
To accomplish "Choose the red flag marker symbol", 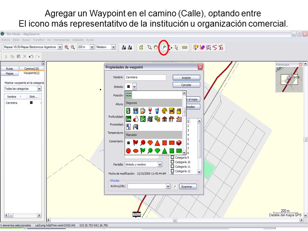I will coord(135,142).
